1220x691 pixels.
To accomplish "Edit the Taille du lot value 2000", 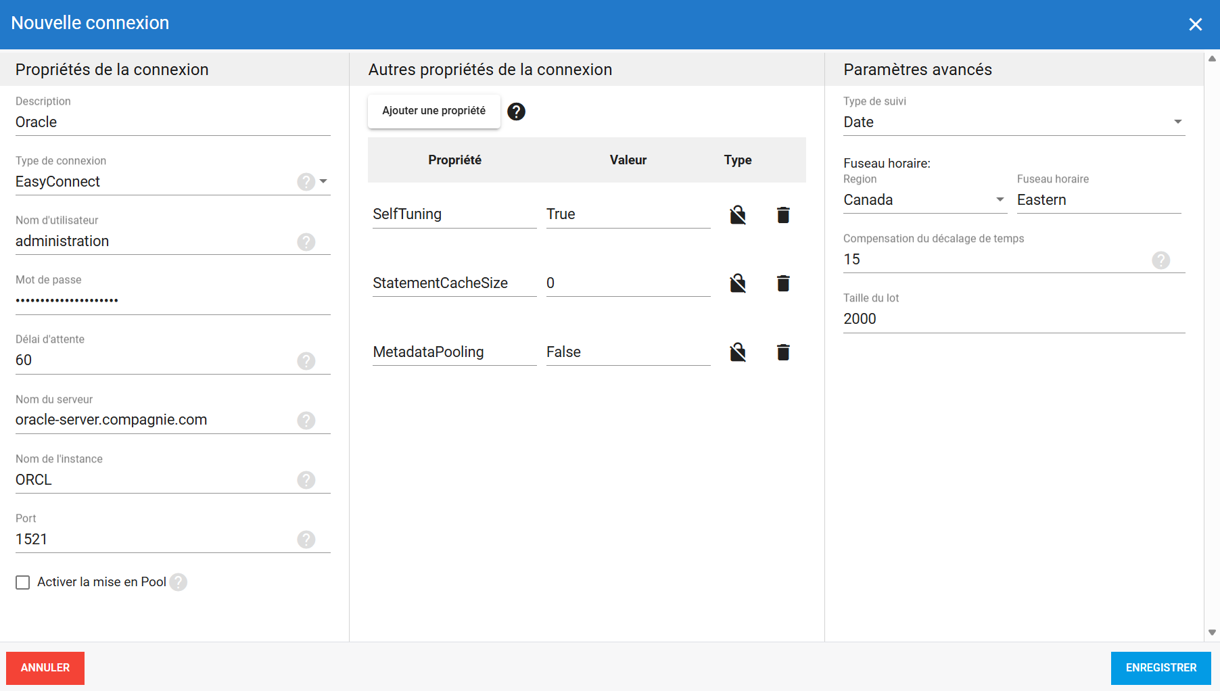I will click(1014, 319).
